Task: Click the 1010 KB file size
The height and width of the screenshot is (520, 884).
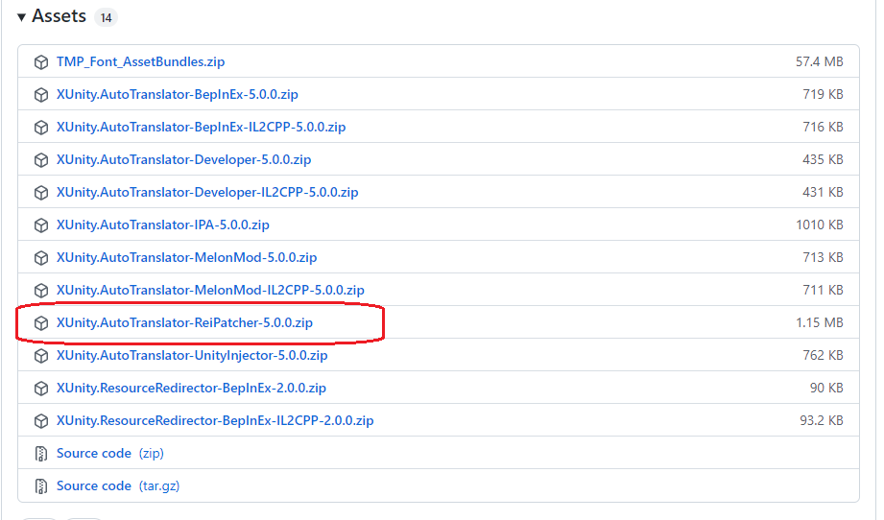Action: click(x=819, y=225)
